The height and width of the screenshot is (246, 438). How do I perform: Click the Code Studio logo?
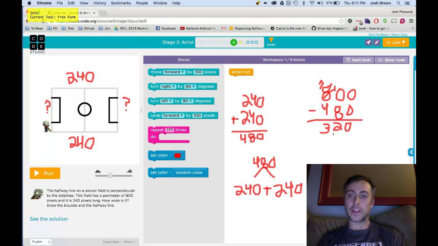37,44
